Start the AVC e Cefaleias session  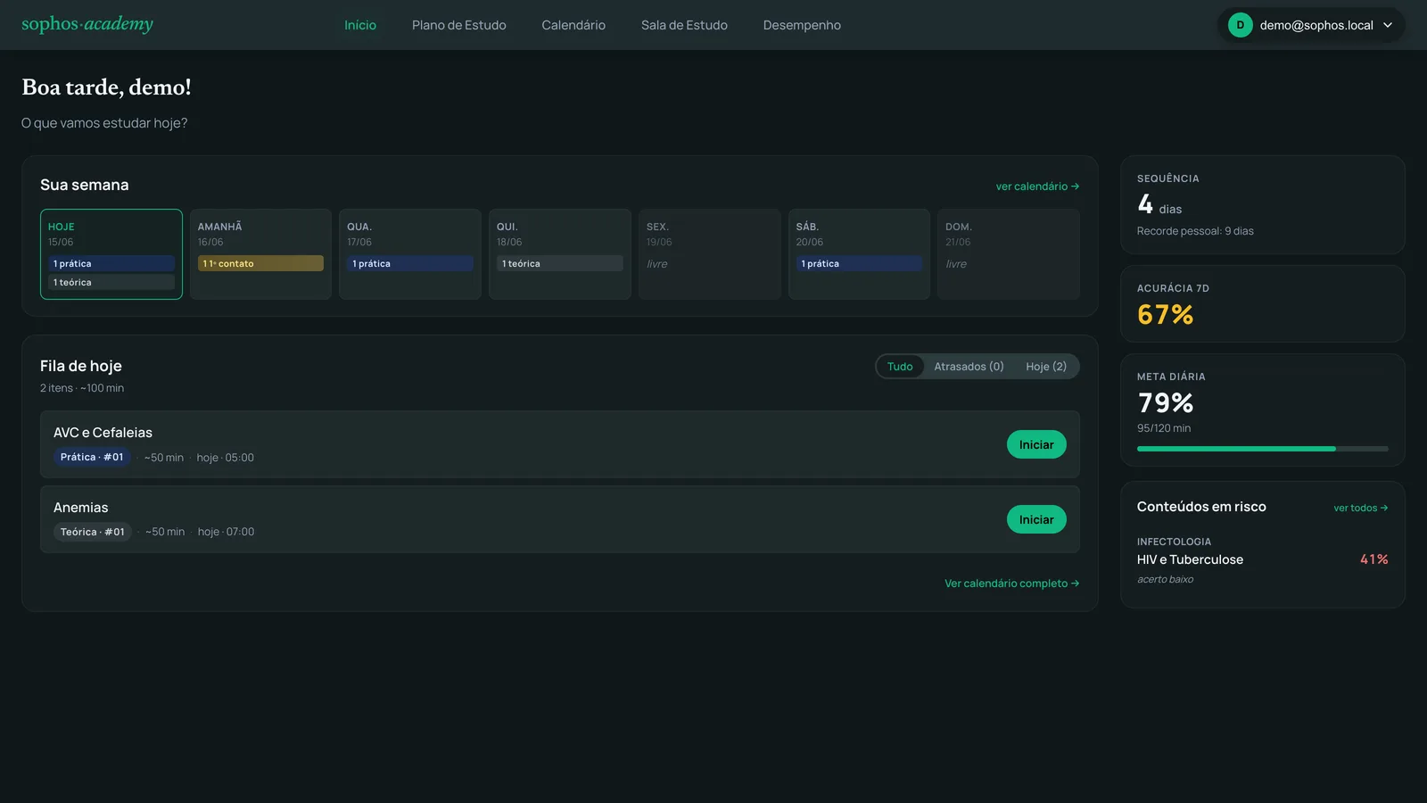pyautogui.click(x=1036, y=444)
